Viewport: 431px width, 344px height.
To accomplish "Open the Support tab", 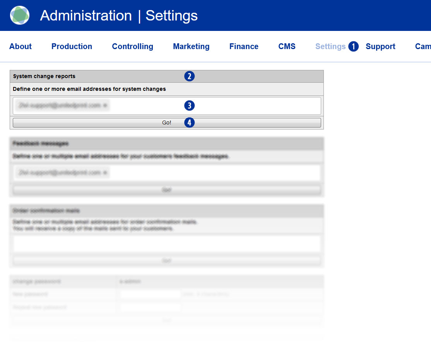I will (x=380, y=46).
